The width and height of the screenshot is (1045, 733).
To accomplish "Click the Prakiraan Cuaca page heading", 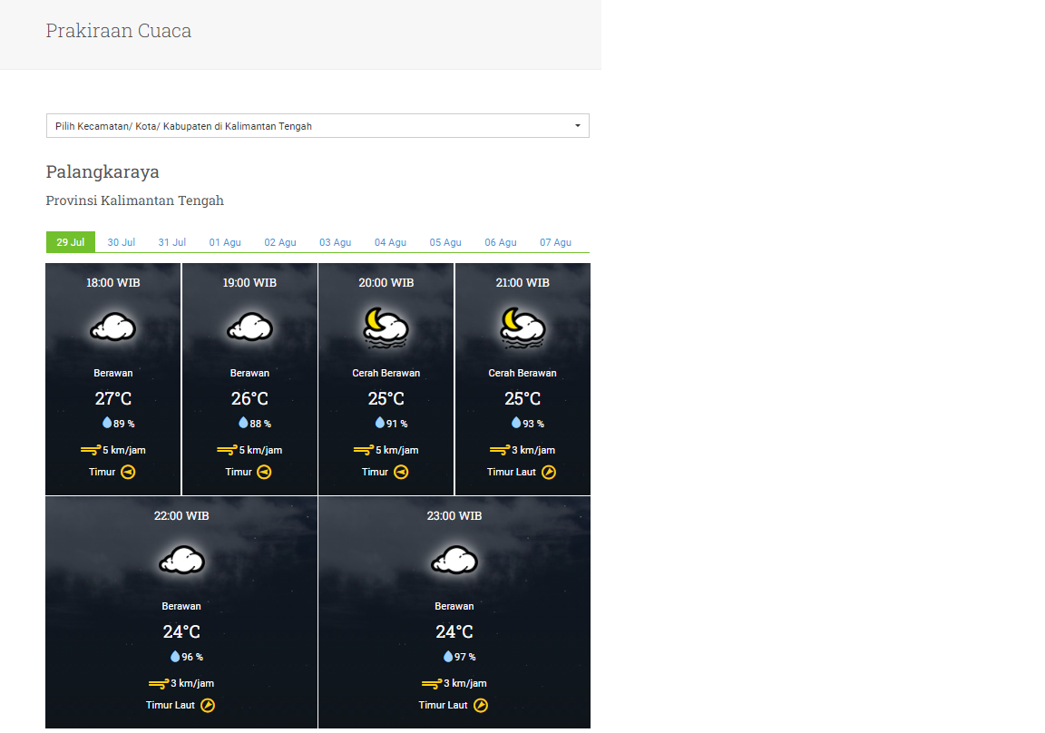I will (119, 31).
